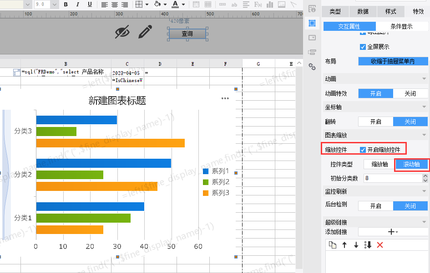Click the slanted line toolbar icon
This screenshot has width=430, height=273.
293,5
